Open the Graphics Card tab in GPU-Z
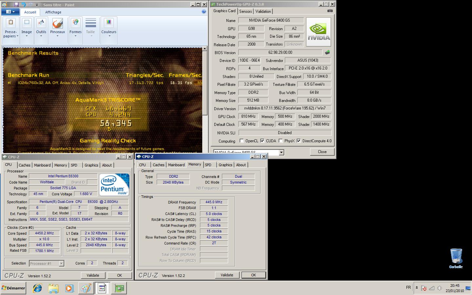Image resolution: width=472 pixels, height=295 pixels. pos(224,11)
